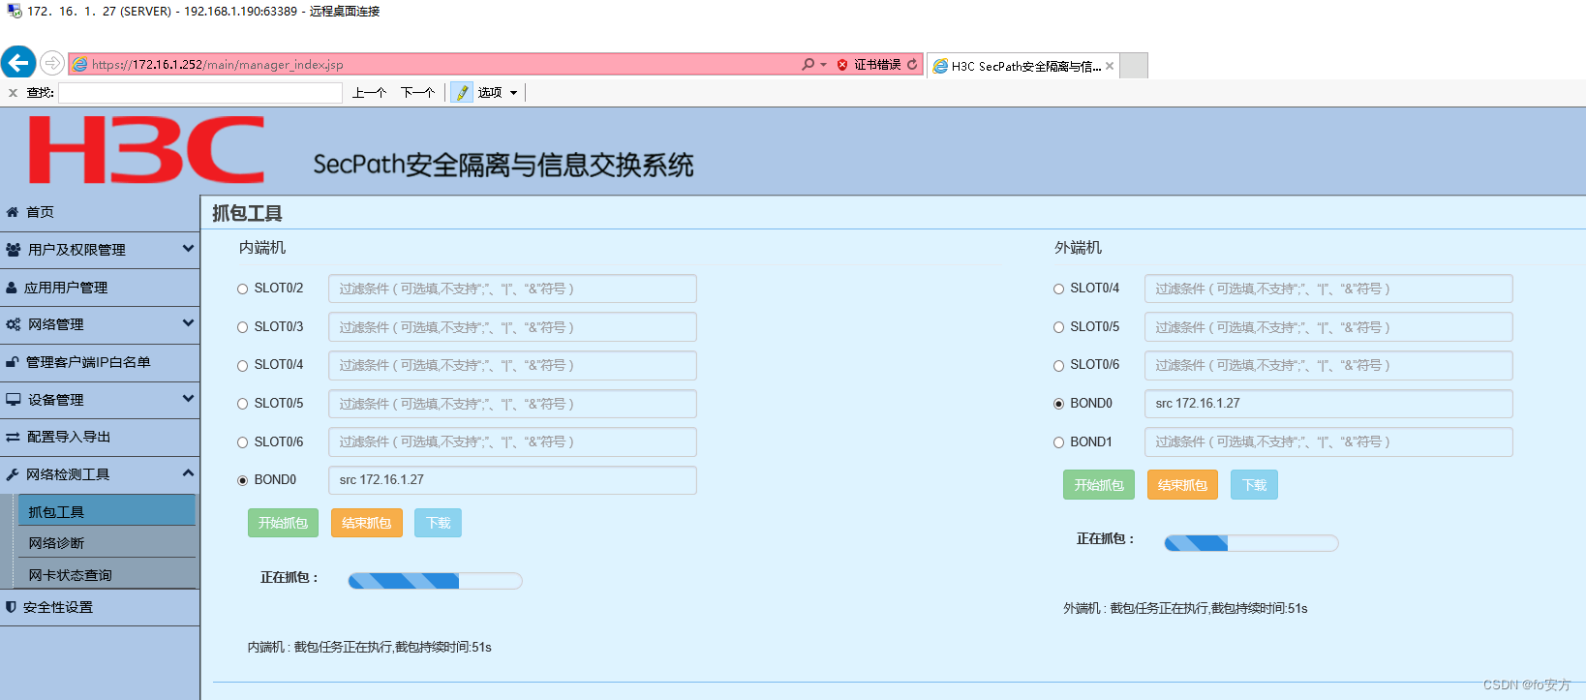Image resolution: width=1586 pixels, height=700 pixels.
Task: Click inner SLOT0/2 filter condition field
Action: coord(512,289)
